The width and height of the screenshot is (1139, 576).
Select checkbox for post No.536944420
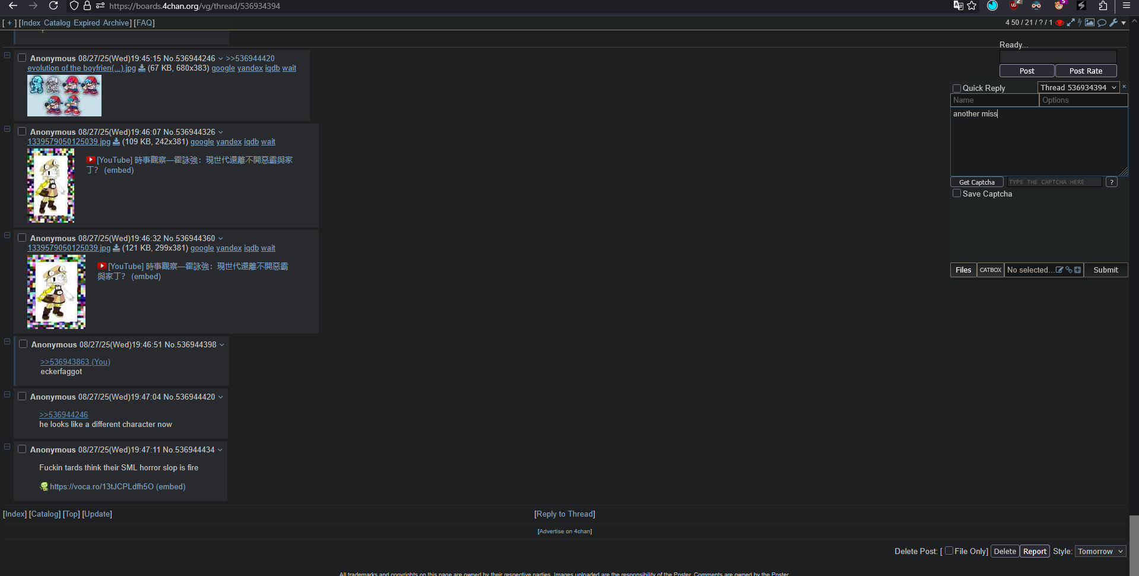point(22,397)
